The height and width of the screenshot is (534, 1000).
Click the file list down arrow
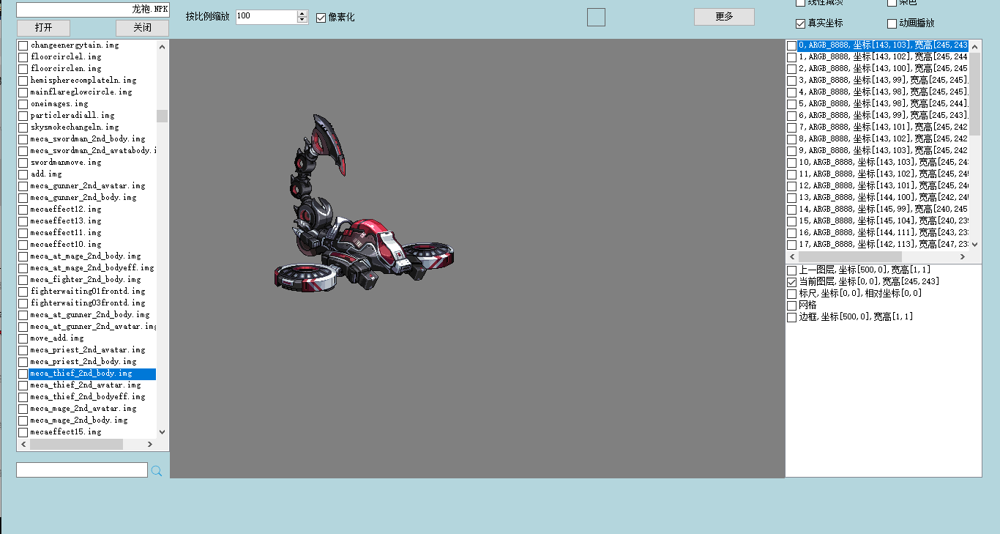pos(162,432)
